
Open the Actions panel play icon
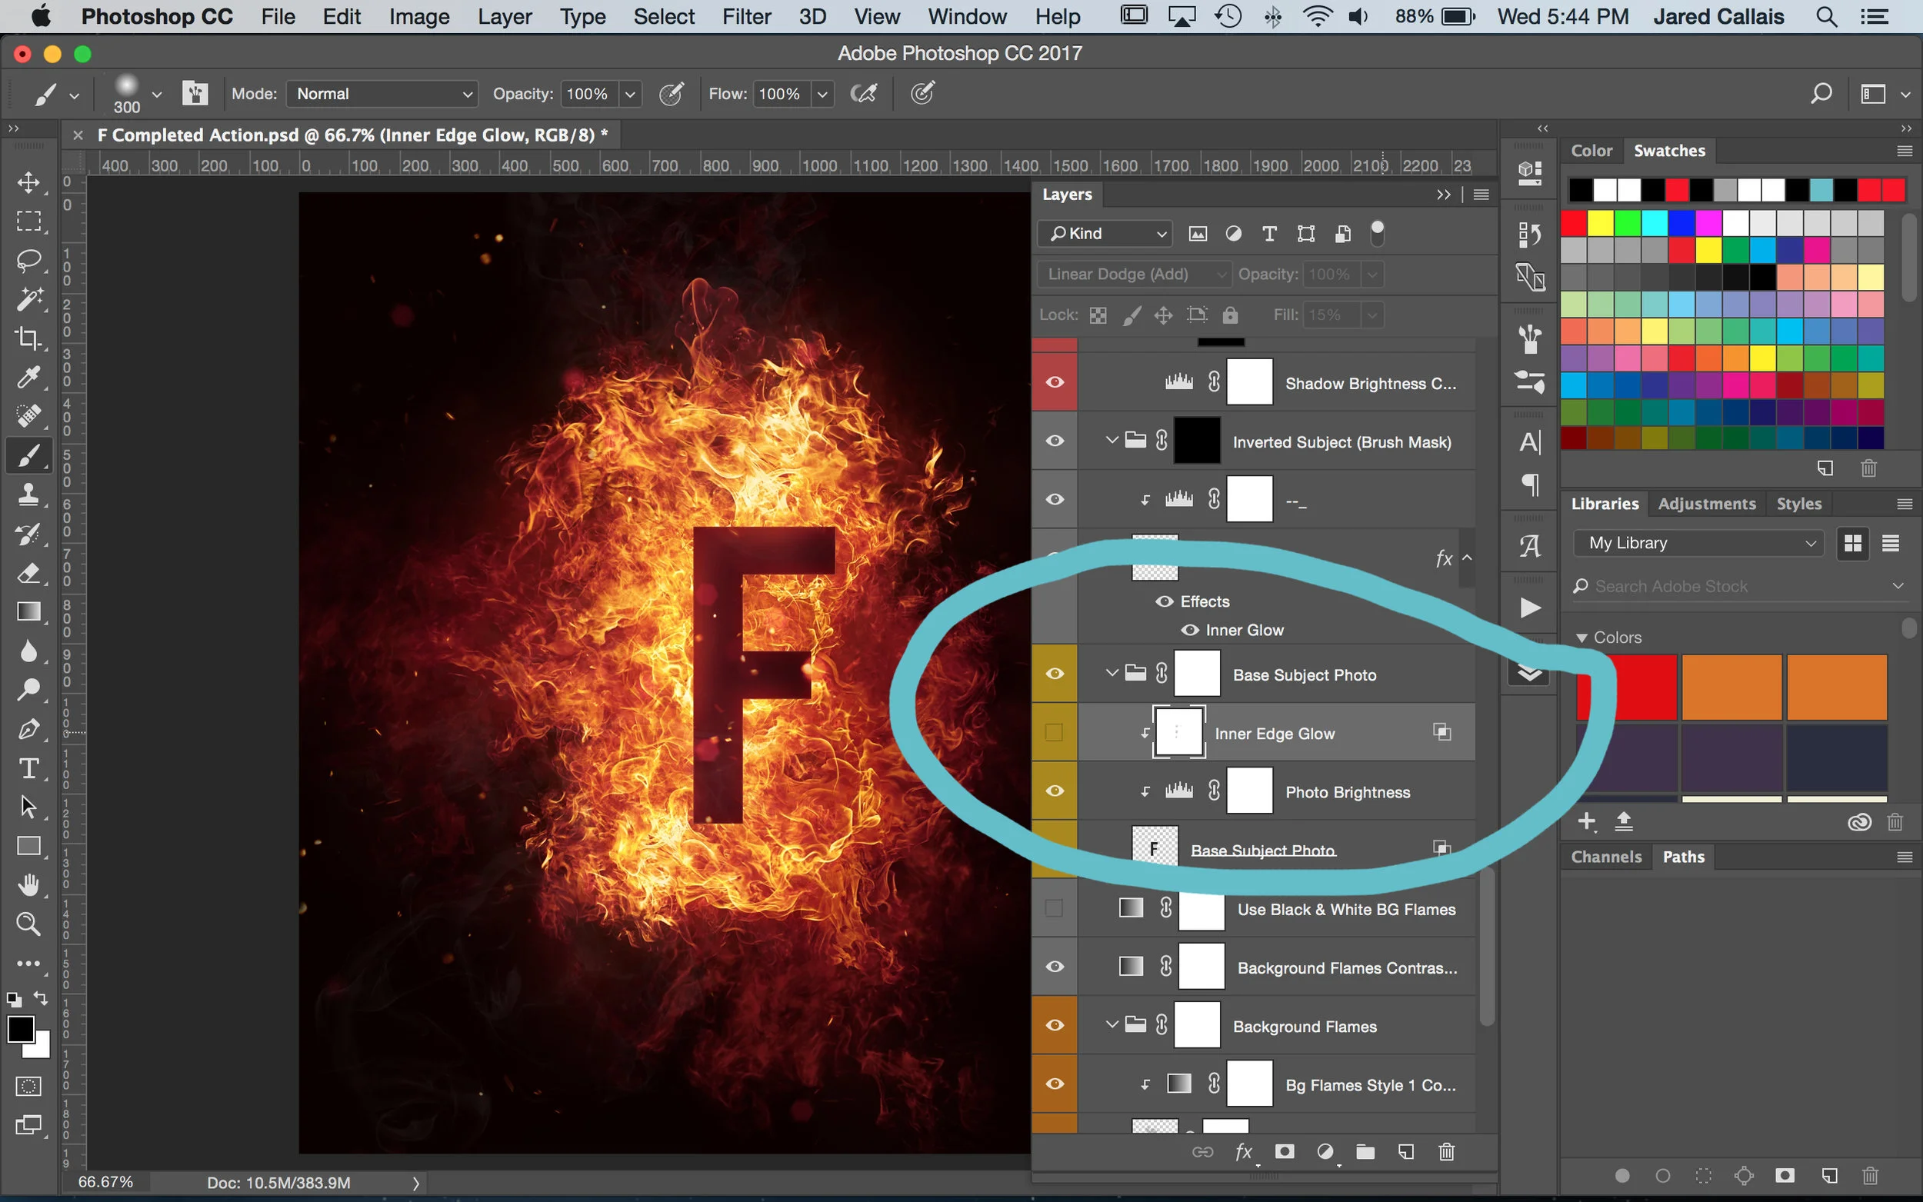tap(1529, 608)
